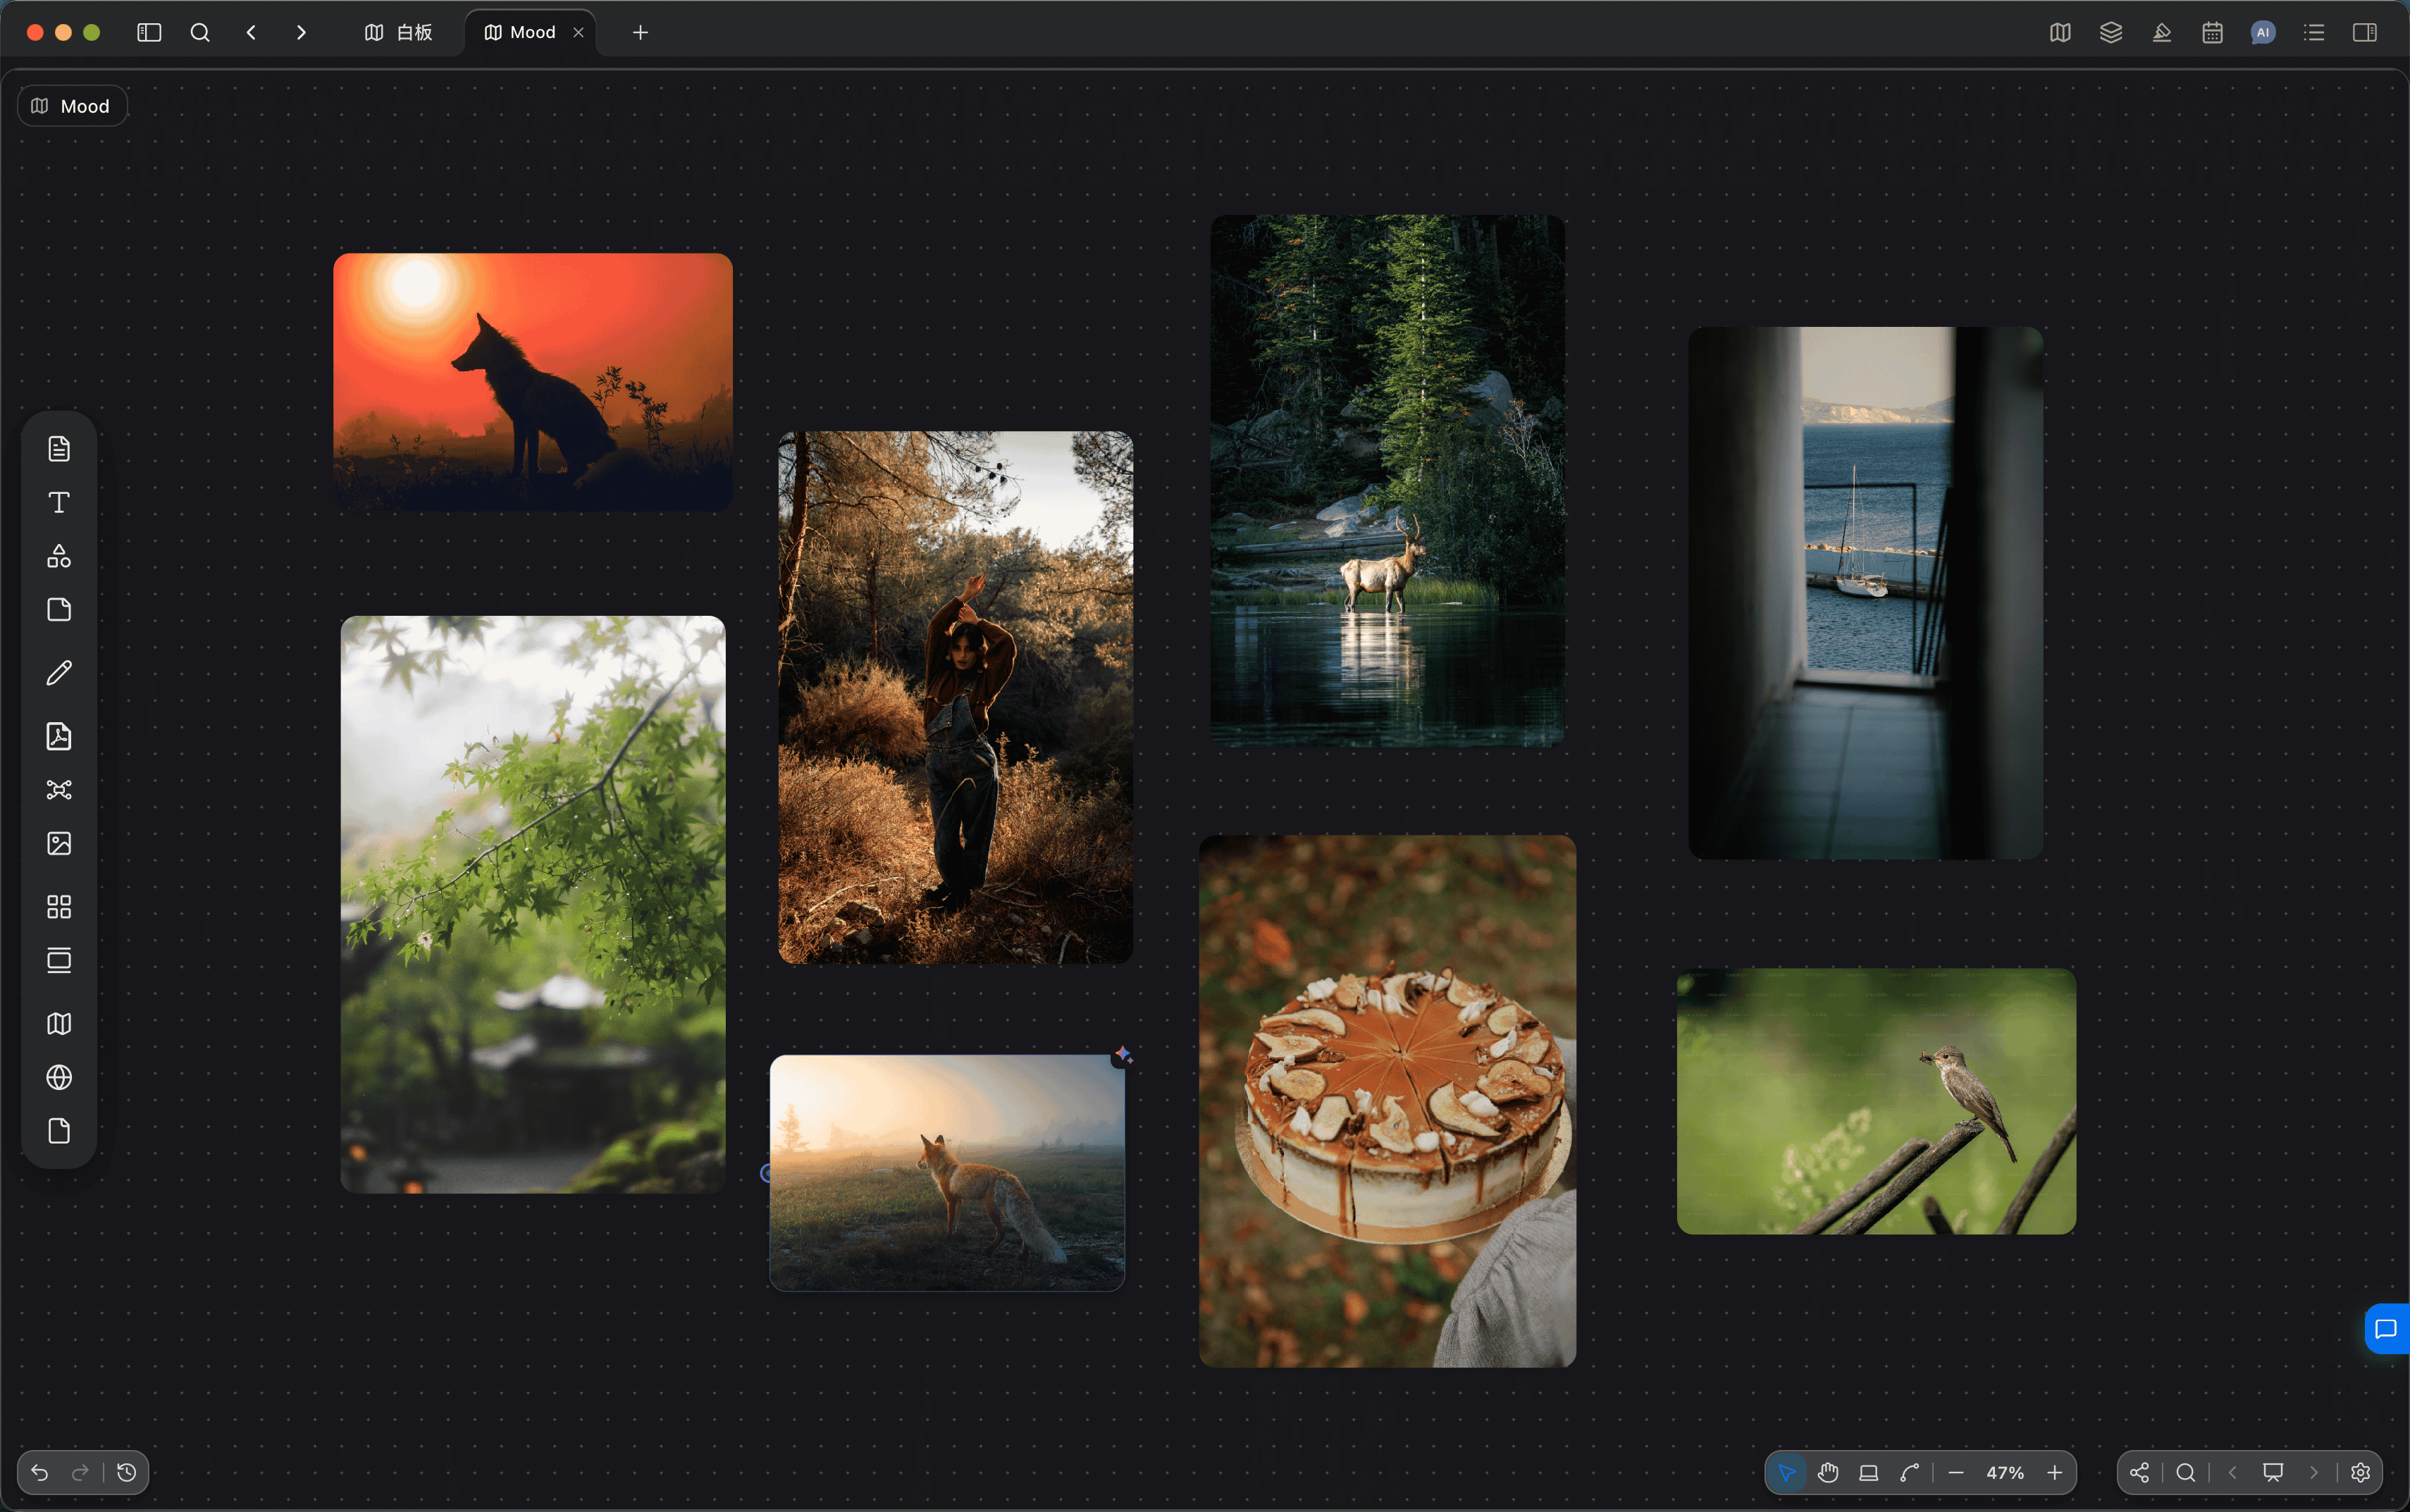2410x1512 pixels.
Task: Close the Mood tab
Action: click(578, 32)
